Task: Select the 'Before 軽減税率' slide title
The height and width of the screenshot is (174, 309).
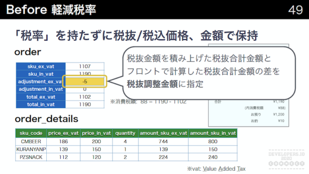Action: click(51, 10)
